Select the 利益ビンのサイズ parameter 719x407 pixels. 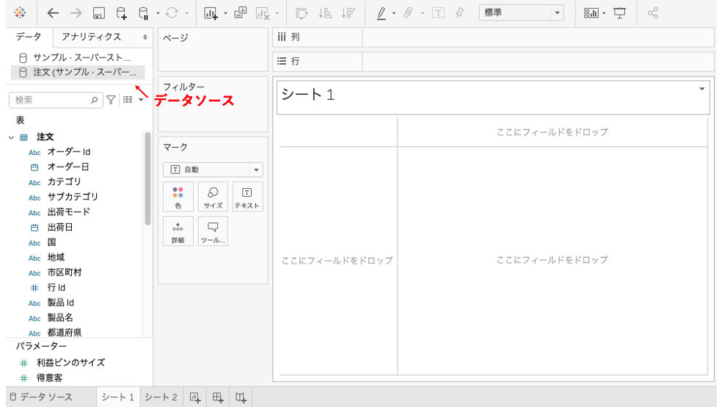point(70,362)
